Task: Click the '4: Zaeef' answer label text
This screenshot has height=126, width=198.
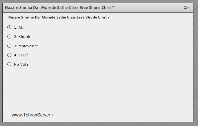Action: click(21, 55)
